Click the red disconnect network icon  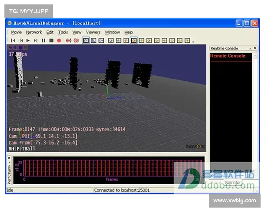tap(76, 41)
